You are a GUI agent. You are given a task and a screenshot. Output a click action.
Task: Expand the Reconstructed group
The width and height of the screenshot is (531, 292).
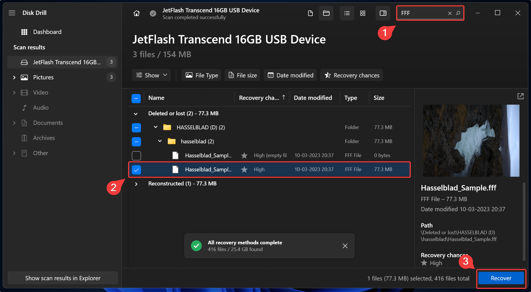136,184
